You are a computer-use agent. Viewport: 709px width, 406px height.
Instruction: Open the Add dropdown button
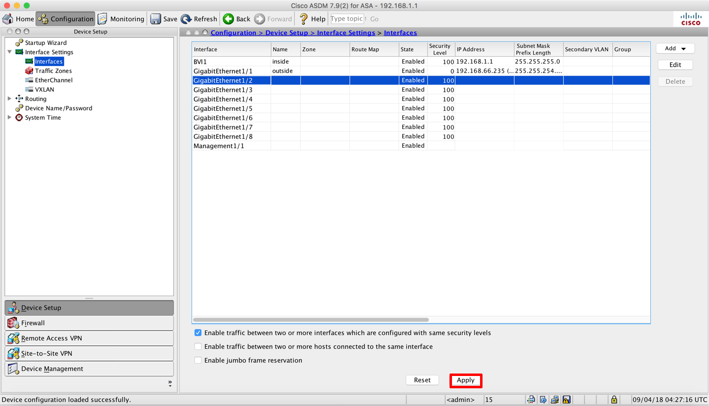click(x=675, y=48)
